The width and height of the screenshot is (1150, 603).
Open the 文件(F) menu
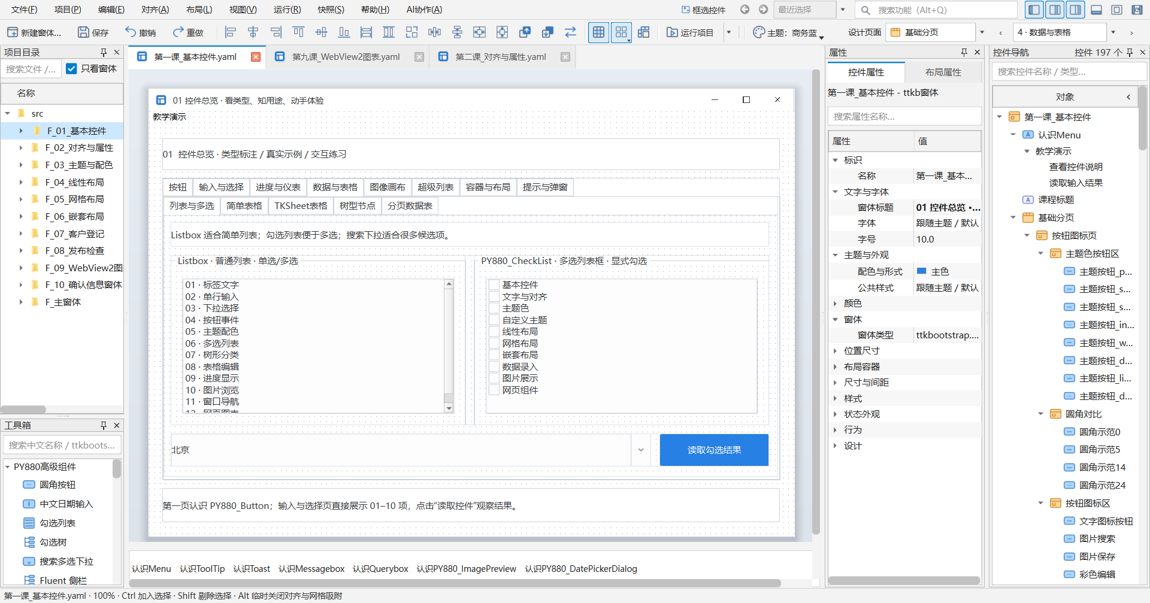coord(24,10)
